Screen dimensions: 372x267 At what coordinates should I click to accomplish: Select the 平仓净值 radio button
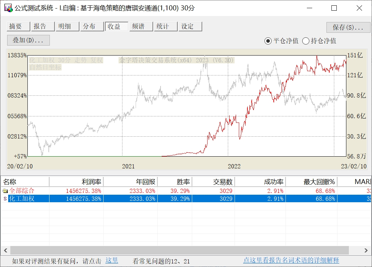[x=268, y=41]
